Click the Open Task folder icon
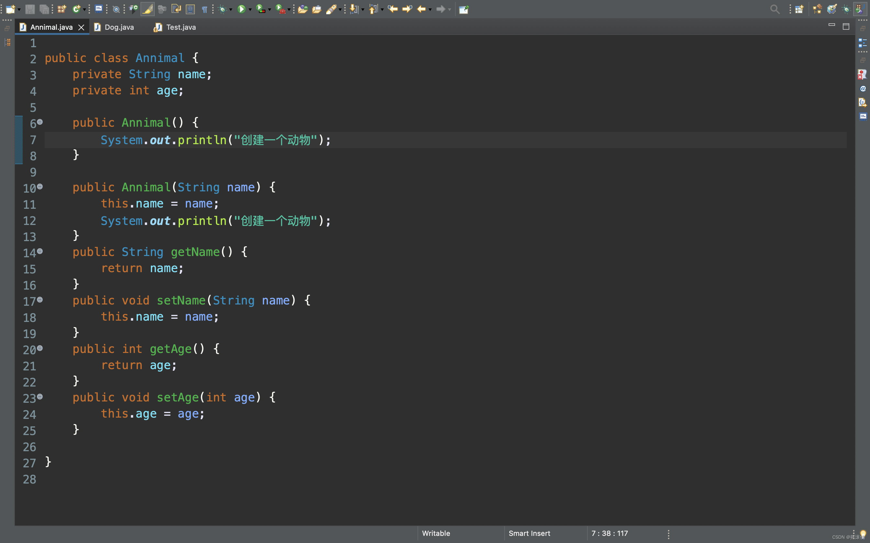870x543 pixels. coord(317,9)
